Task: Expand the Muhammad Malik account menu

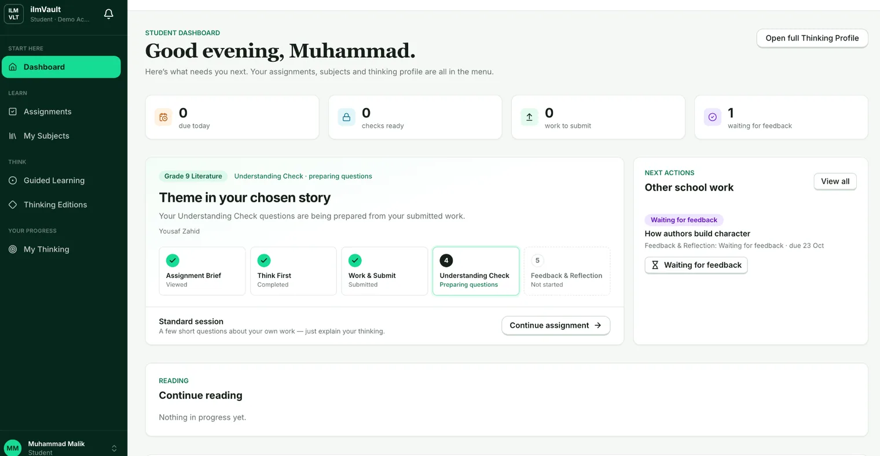Action: point(114,448)
